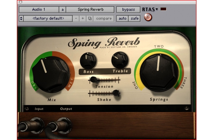
Task: Open the RTAS format dropdown arrow
Action: [157, 9]
